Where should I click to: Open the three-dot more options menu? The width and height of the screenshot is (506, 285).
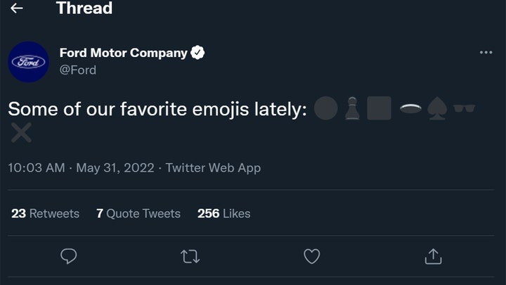(x=486, y=53)
